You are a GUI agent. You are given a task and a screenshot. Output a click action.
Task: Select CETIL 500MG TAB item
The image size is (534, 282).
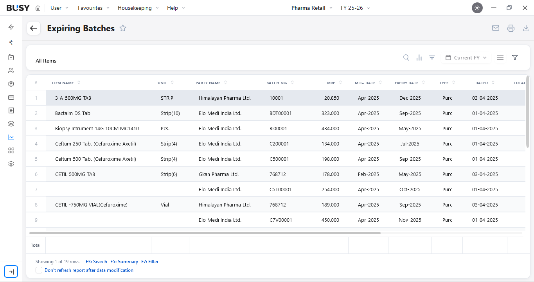tap(75, 174)
